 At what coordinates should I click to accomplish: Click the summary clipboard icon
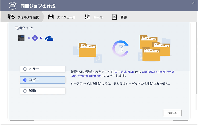[114, 17]
